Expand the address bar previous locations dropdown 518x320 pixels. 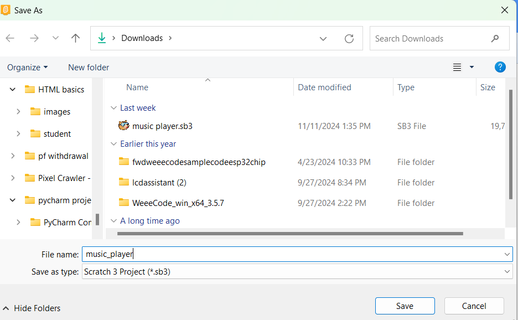323,38
